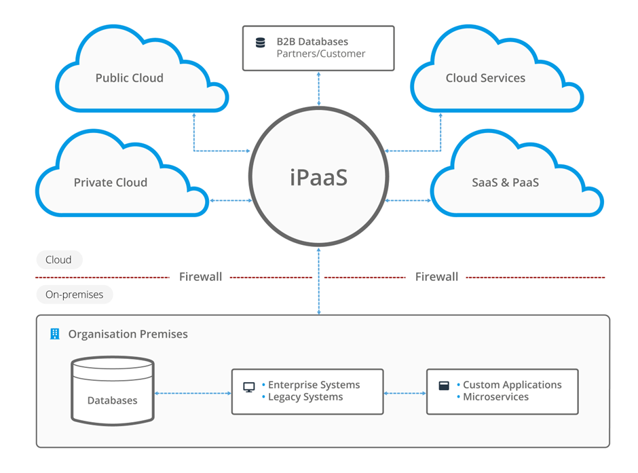Select the Databases cylinder
638x473 pixels.
click(x=113, y=392)
